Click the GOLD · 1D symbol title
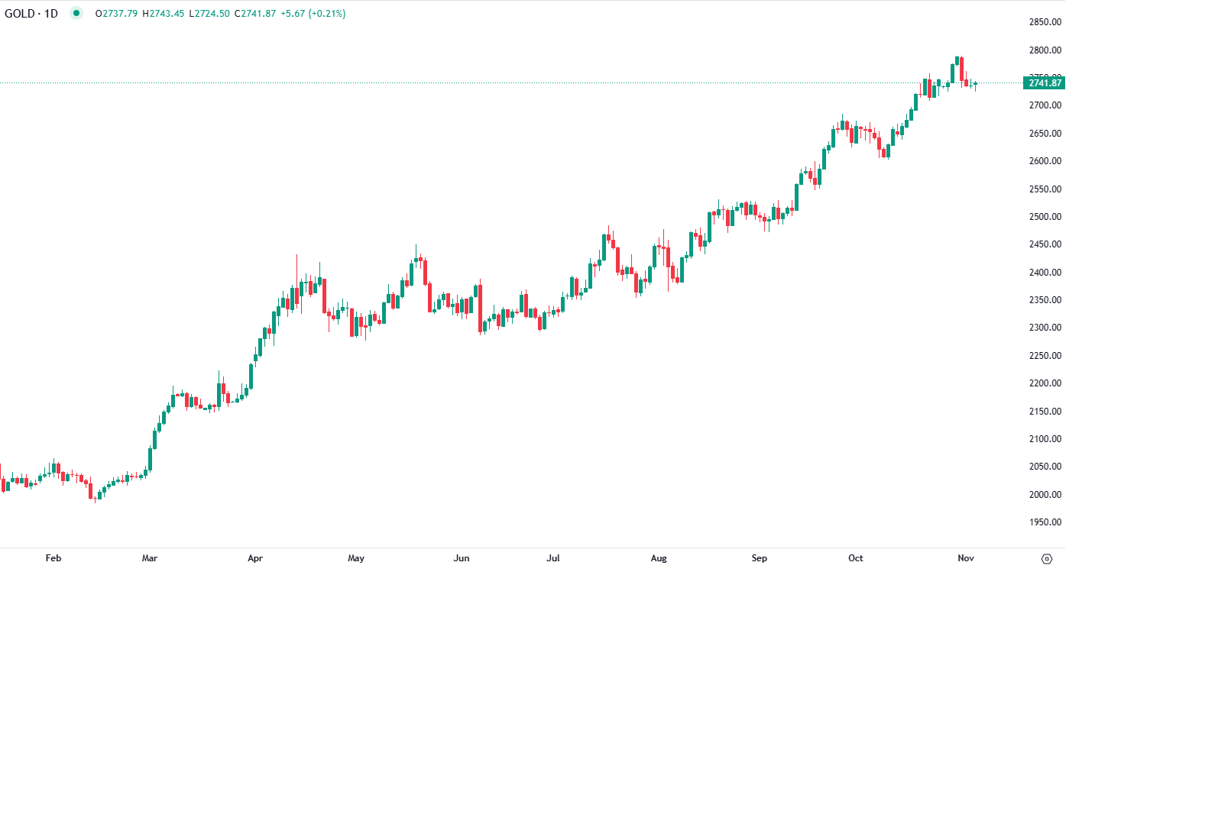Screen dimensions: 1231x840 tap(31, 14)
